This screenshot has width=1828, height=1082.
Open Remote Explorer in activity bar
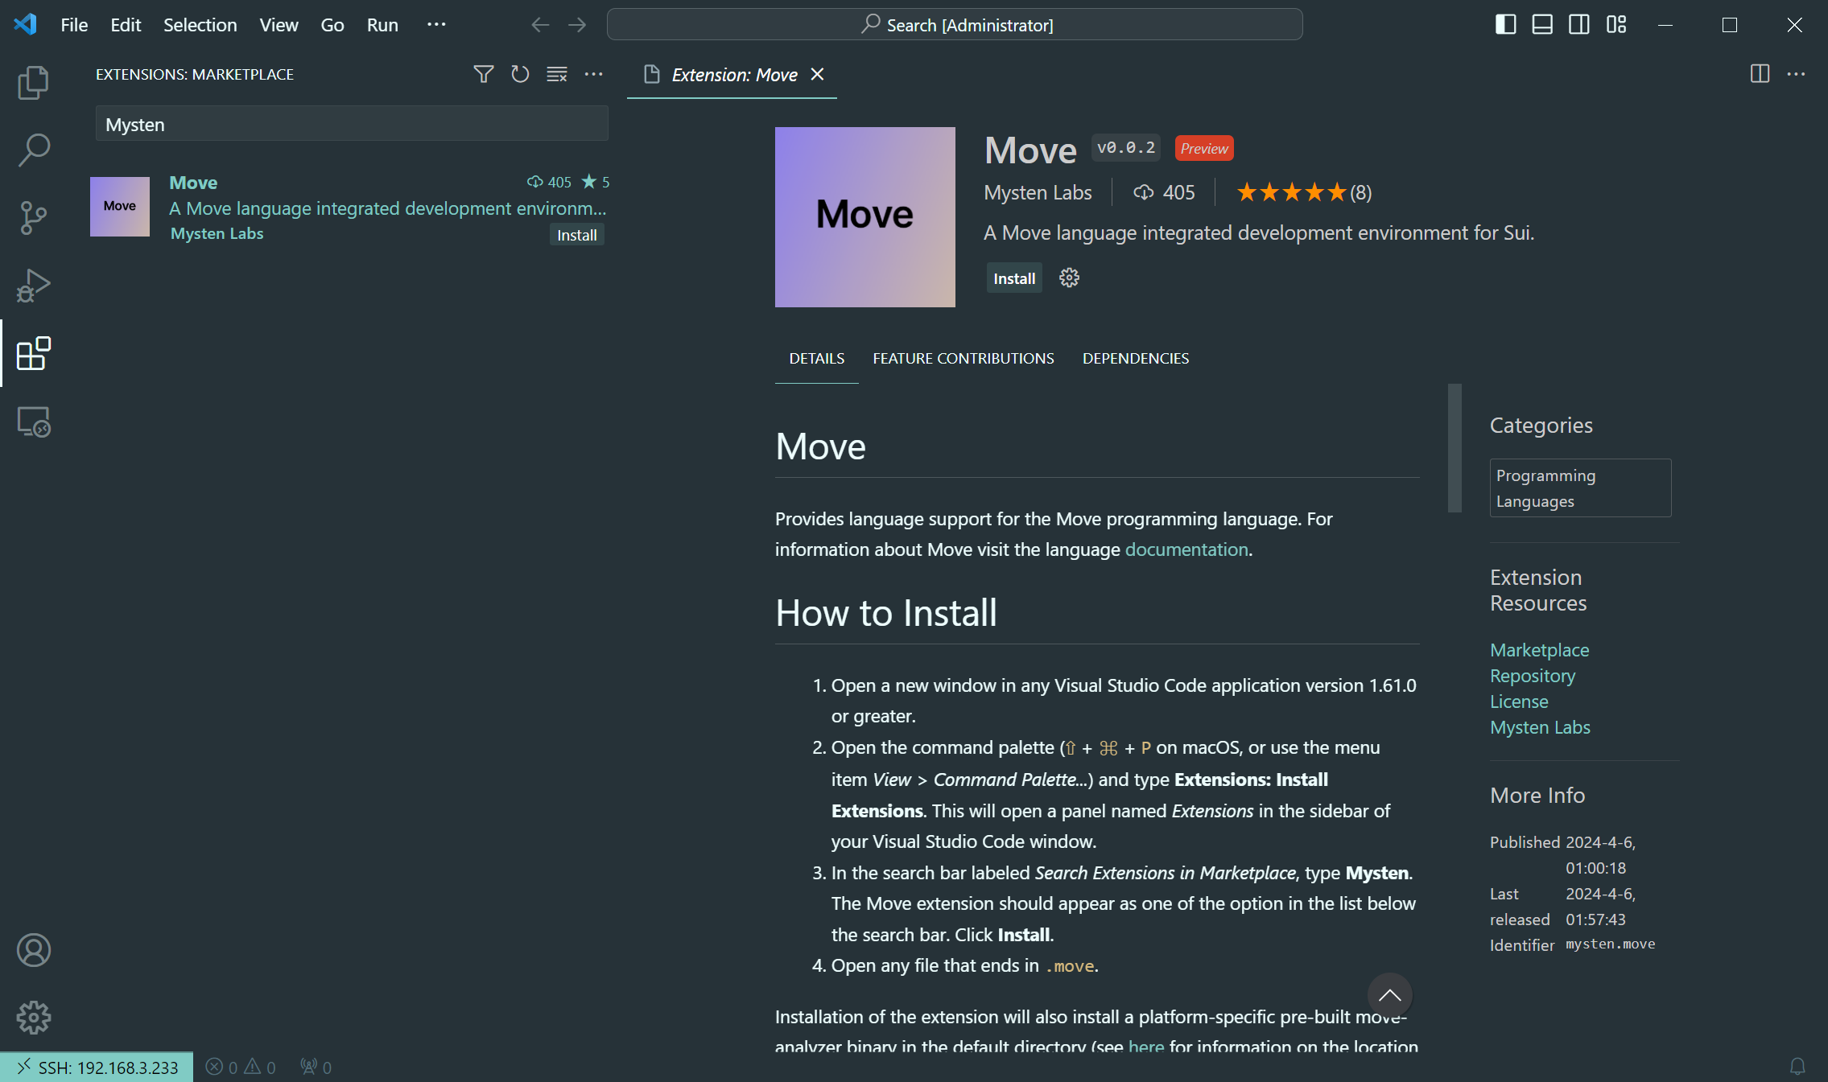[33, 422]
